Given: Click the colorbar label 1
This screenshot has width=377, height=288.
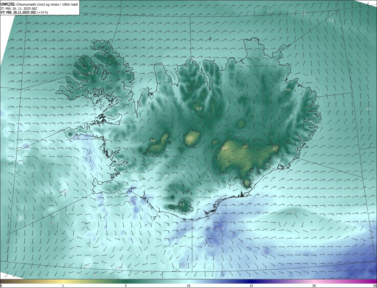Looking at the screenshot, I should click(x=63, y=286).
